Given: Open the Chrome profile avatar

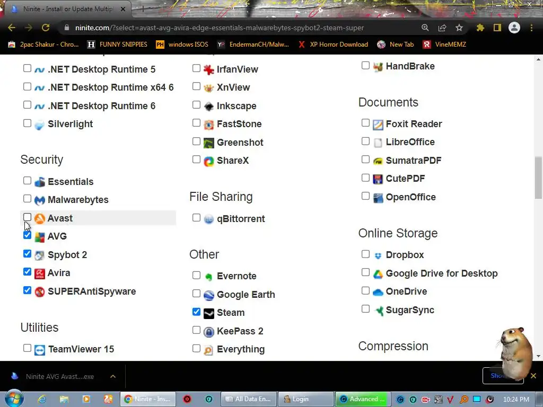Looking at the screenshot, I should point(514,28).
